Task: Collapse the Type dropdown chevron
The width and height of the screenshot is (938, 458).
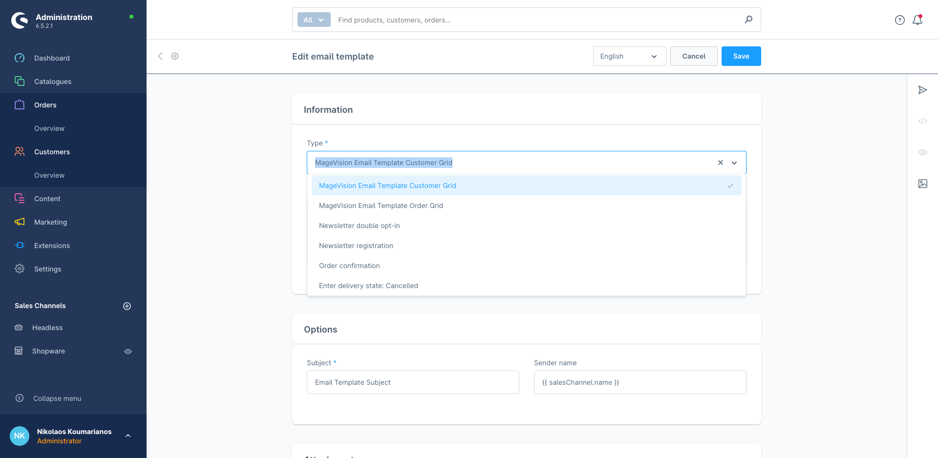Action: pos(734,163)
